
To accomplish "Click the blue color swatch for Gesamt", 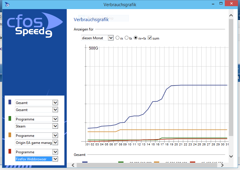I will [x=10, y=102].
